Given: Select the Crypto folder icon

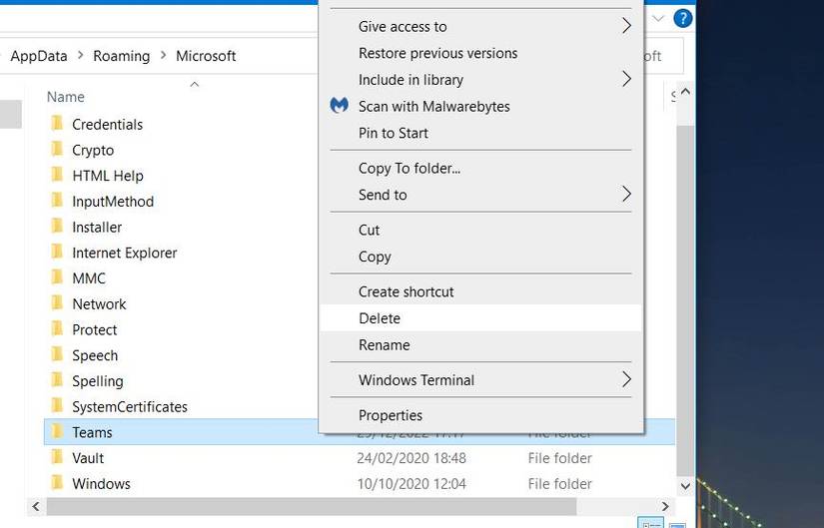Looking at the screenshot, I should tap(57, 149).
